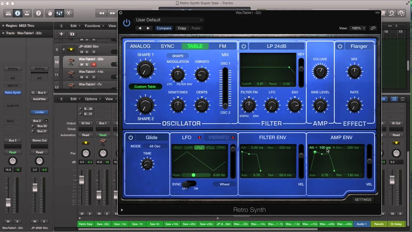Open the Retro Synth SETTINGS button

point(363,200)
